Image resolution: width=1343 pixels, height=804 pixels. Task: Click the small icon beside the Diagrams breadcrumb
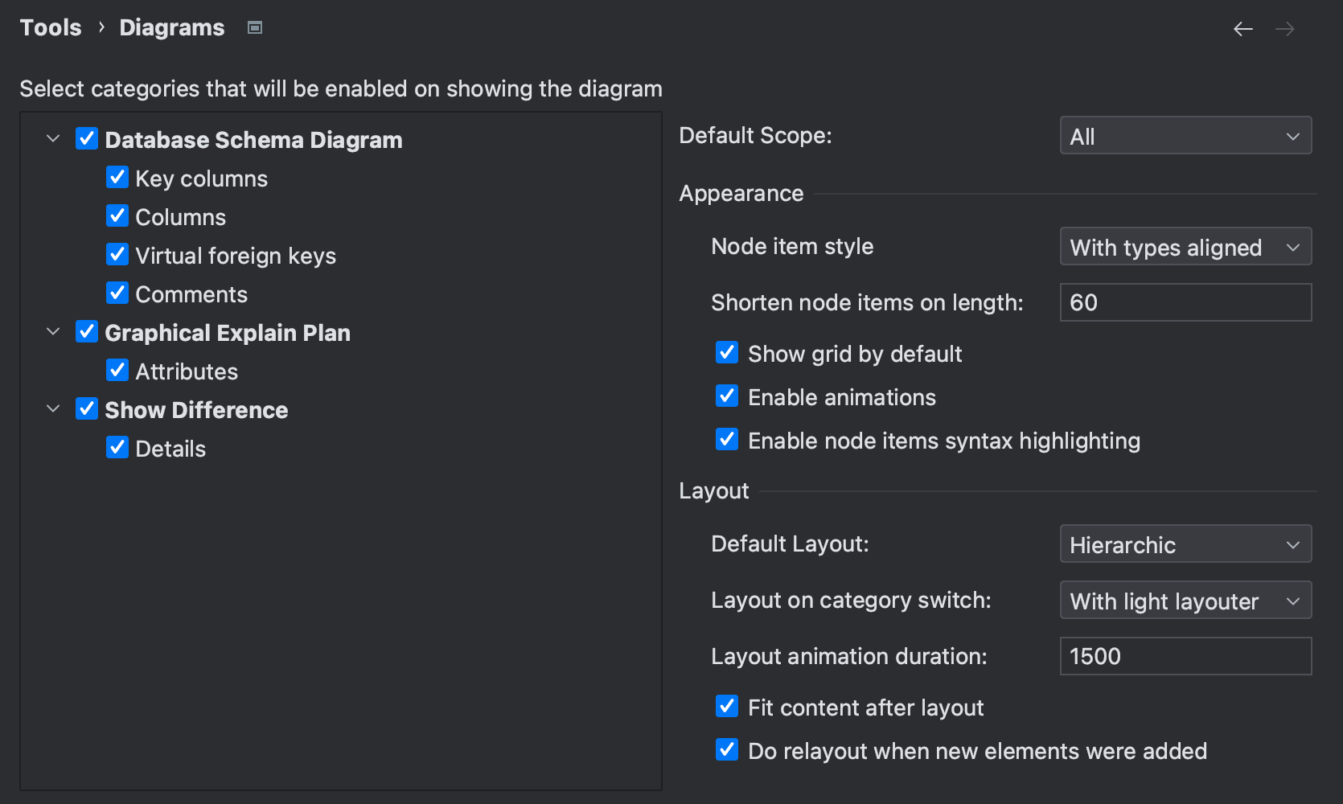pyautogui.click(x=254, y=27)
